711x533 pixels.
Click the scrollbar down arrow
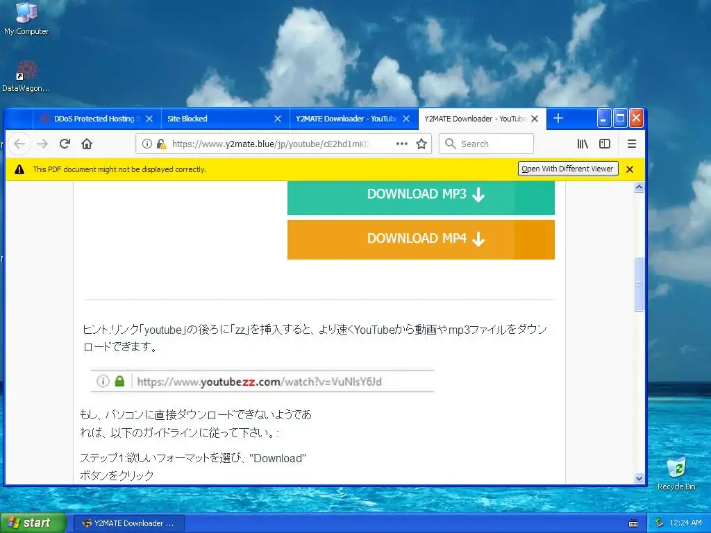[639, 478]
